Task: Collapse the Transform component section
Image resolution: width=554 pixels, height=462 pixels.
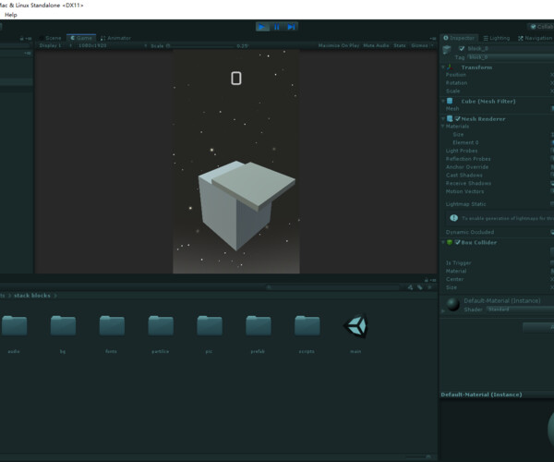Action: [443, 67]
